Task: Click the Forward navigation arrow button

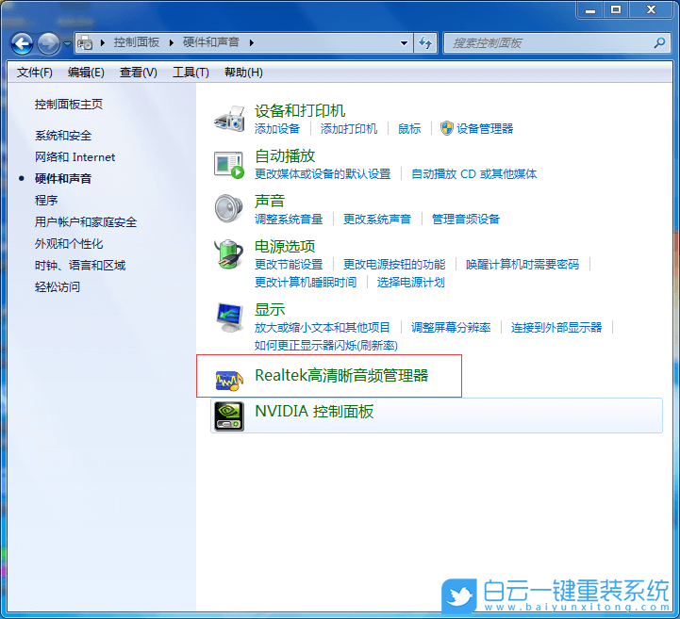Action: point(48,43)
